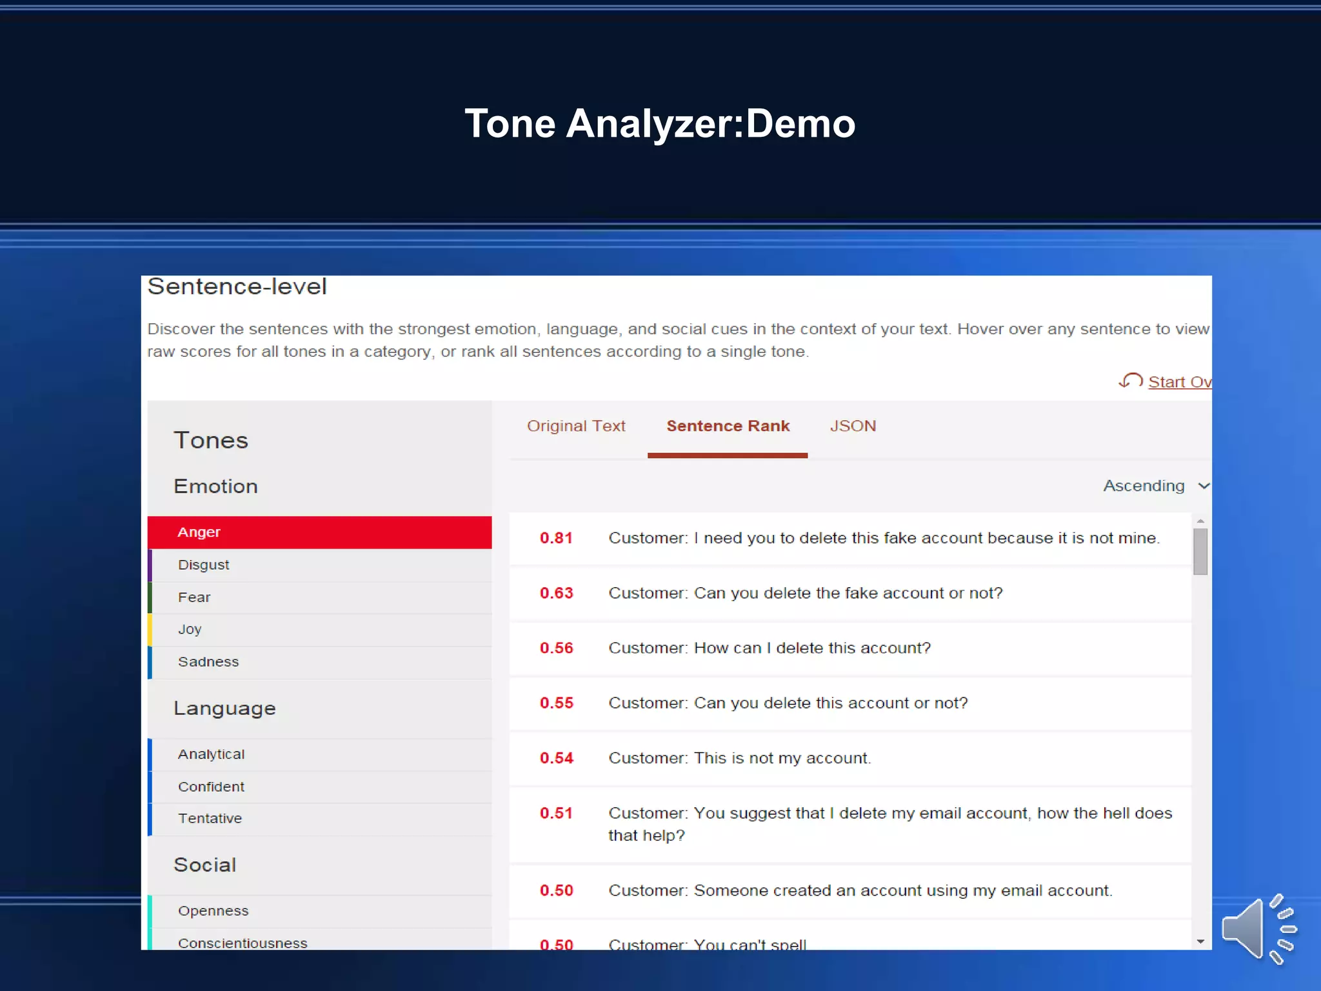This screenshot has width=1321, height=991.
Task: Select the Sentence Rank tab
Action: pyautogui.click(x=728, y=426)
